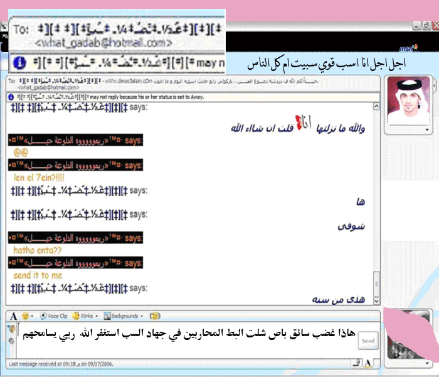Click message 'send it to me'
The image size is (439, 377).
coord(38,275)
